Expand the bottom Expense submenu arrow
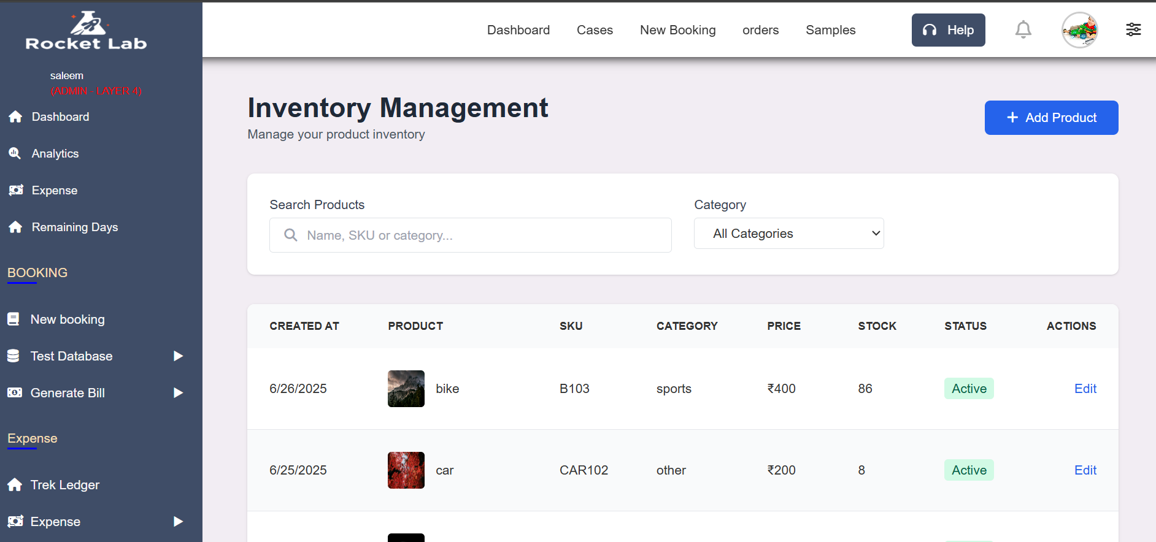 pos(178,522)
